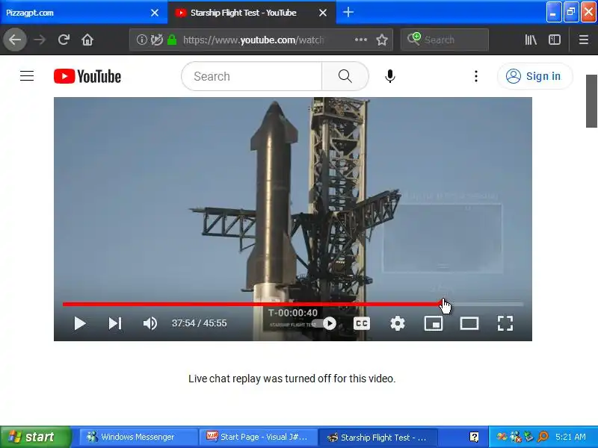Open a new browser tab
This screenshot has width=598, height=448.
pos(348,12)
